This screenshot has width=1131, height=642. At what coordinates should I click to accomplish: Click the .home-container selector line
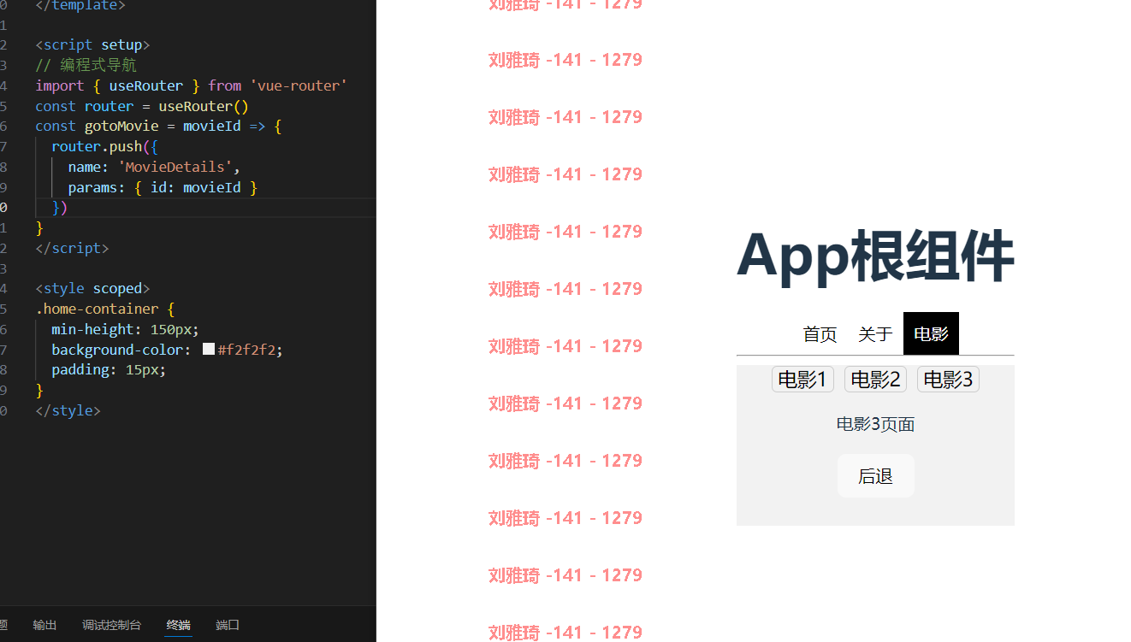pyautogui.click(x=105, y=309)
